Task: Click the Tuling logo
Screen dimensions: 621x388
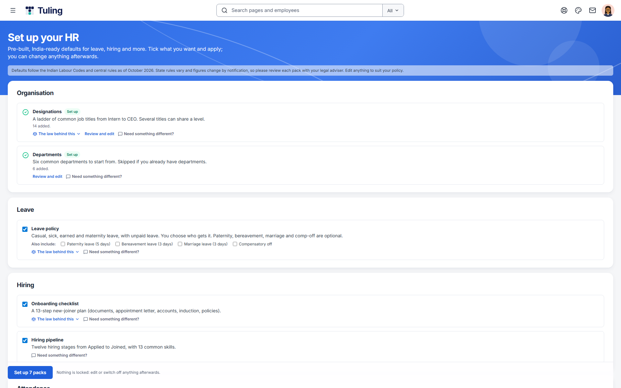Action: (44, 10)
